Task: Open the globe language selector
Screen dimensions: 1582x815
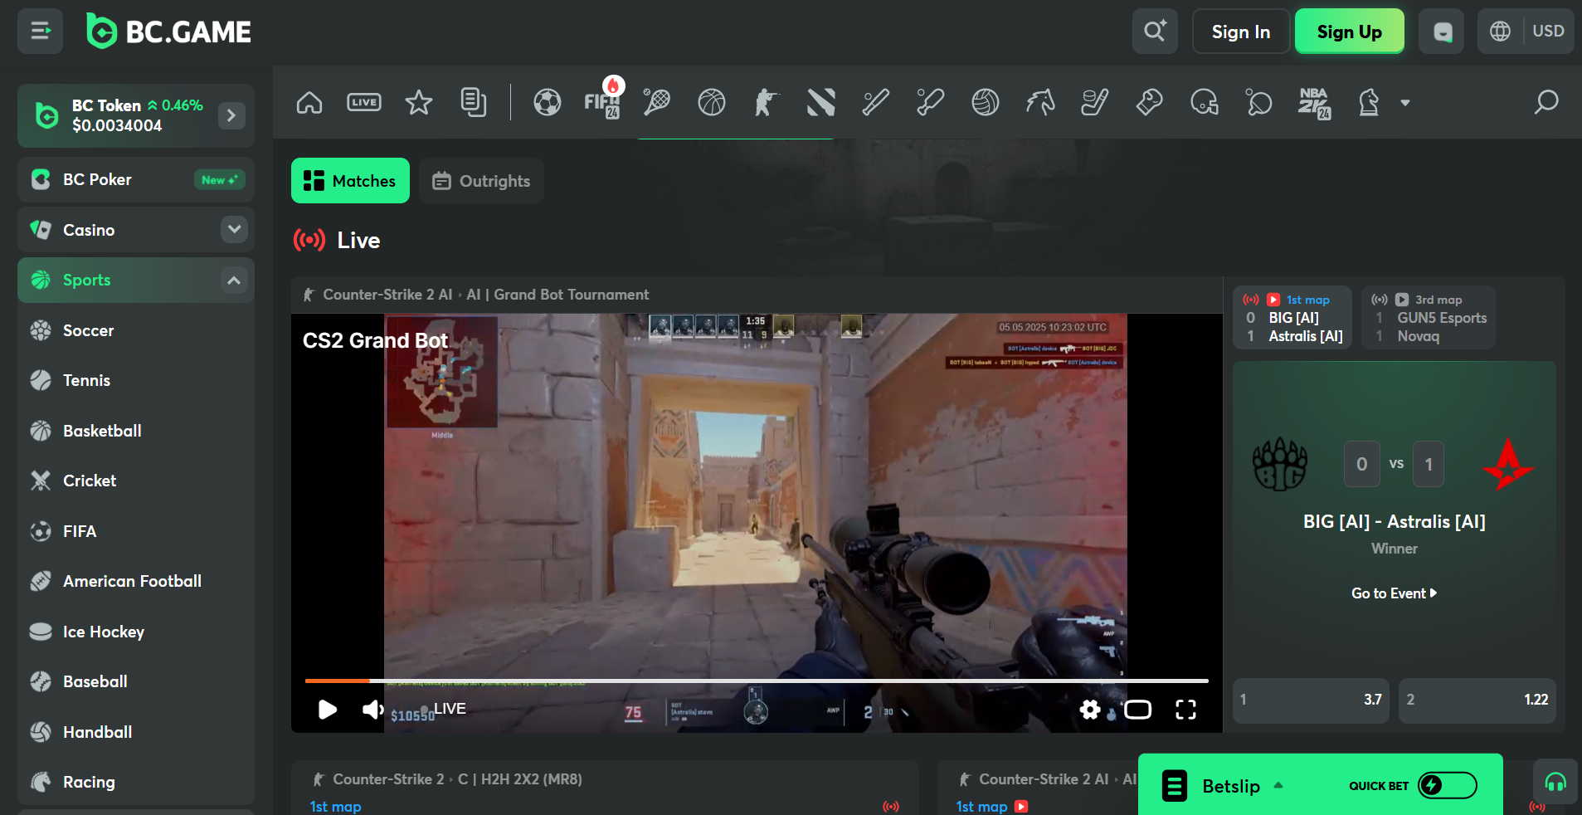Action: (x=1500, y=32)
